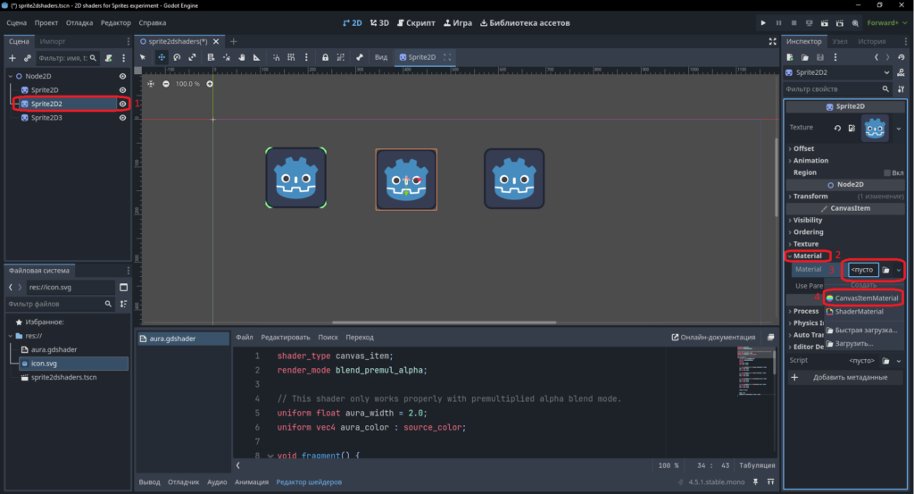Toggle eye icon for Sprite2D3
This screenshot has height=494, width=914.
pos(122,118)
